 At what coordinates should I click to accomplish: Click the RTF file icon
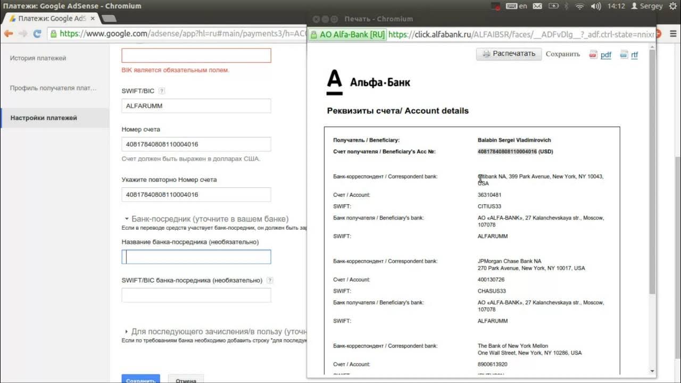point(624,54)
